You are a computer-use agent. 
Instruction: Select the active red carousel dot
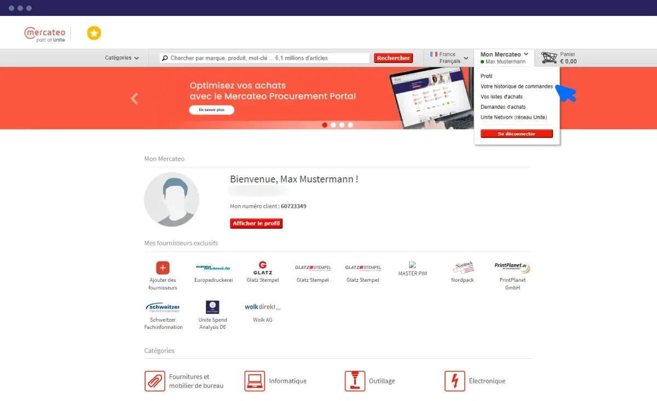pyautogui.click(x=325, y=125)
